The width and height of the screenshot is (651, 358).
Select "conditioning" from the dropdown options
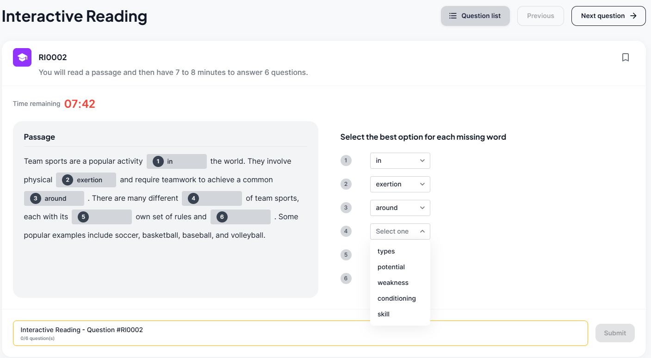397,298
